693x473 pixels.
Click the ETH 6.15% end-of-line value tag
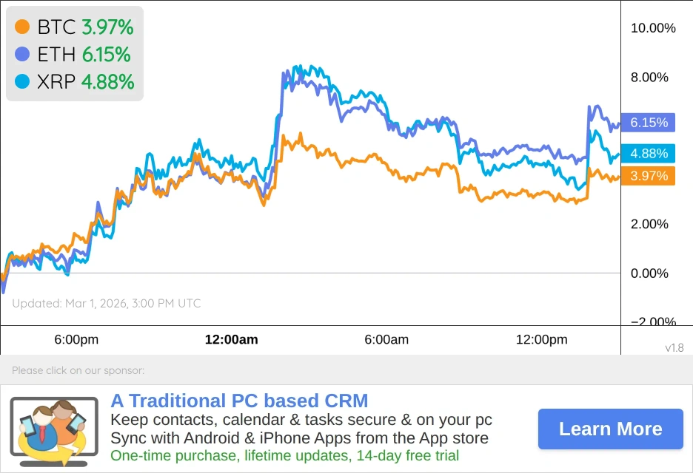pos(649,123)
